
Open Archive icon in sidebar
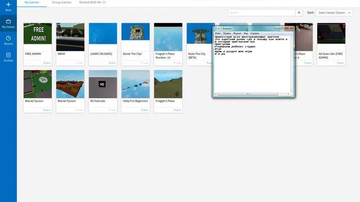click(8, 55)
